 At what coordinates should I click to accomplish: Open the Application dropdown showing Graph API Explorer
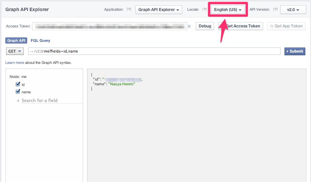159,10
